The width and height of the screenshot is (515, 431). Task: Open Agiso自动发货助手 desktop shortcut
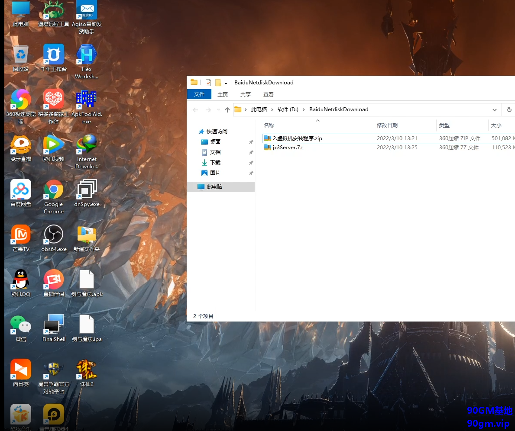click(87, 17)
